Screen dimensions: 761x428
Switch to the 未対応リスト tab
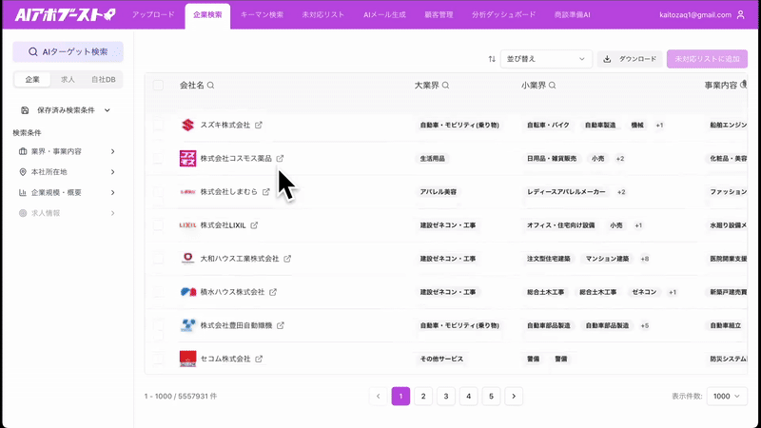coord(322,14)
